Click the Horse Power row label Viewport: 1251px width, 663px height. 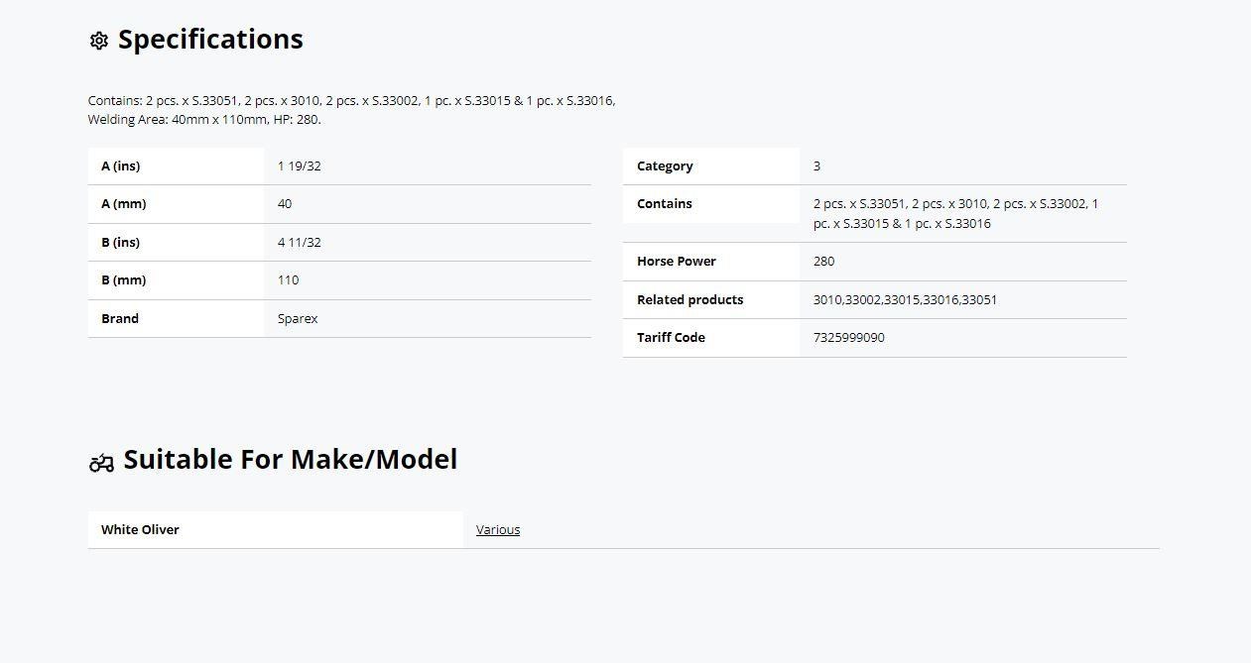[x=677, y=262]
